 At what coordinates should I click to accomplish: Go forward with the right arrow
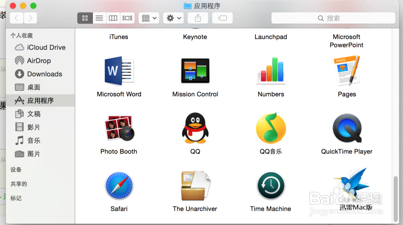pyautogui.click(x=30, y=18)
